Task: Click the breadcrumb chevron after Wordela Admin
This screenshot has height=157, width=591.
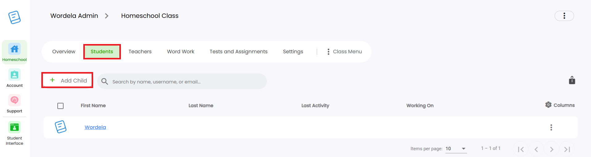Action: pos(107,16)
